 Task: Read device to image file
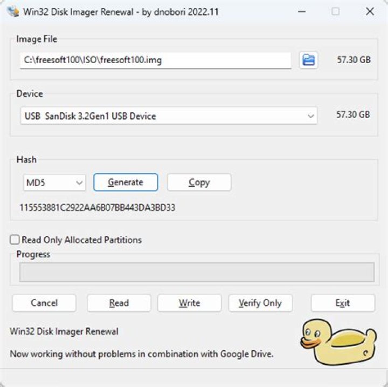(119, 303)
